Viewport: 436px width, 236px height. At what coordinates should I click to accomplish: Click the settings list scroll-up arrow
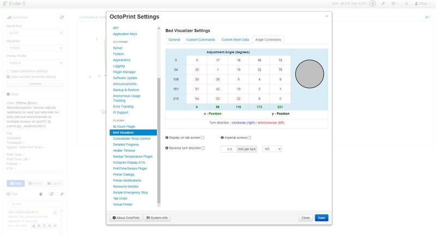point(159,28)
